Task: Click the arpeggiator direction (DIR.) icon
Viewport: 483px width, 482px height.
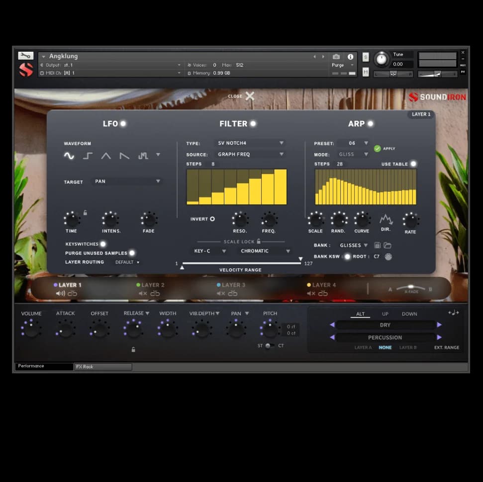Action: click(x=386, y=220)
